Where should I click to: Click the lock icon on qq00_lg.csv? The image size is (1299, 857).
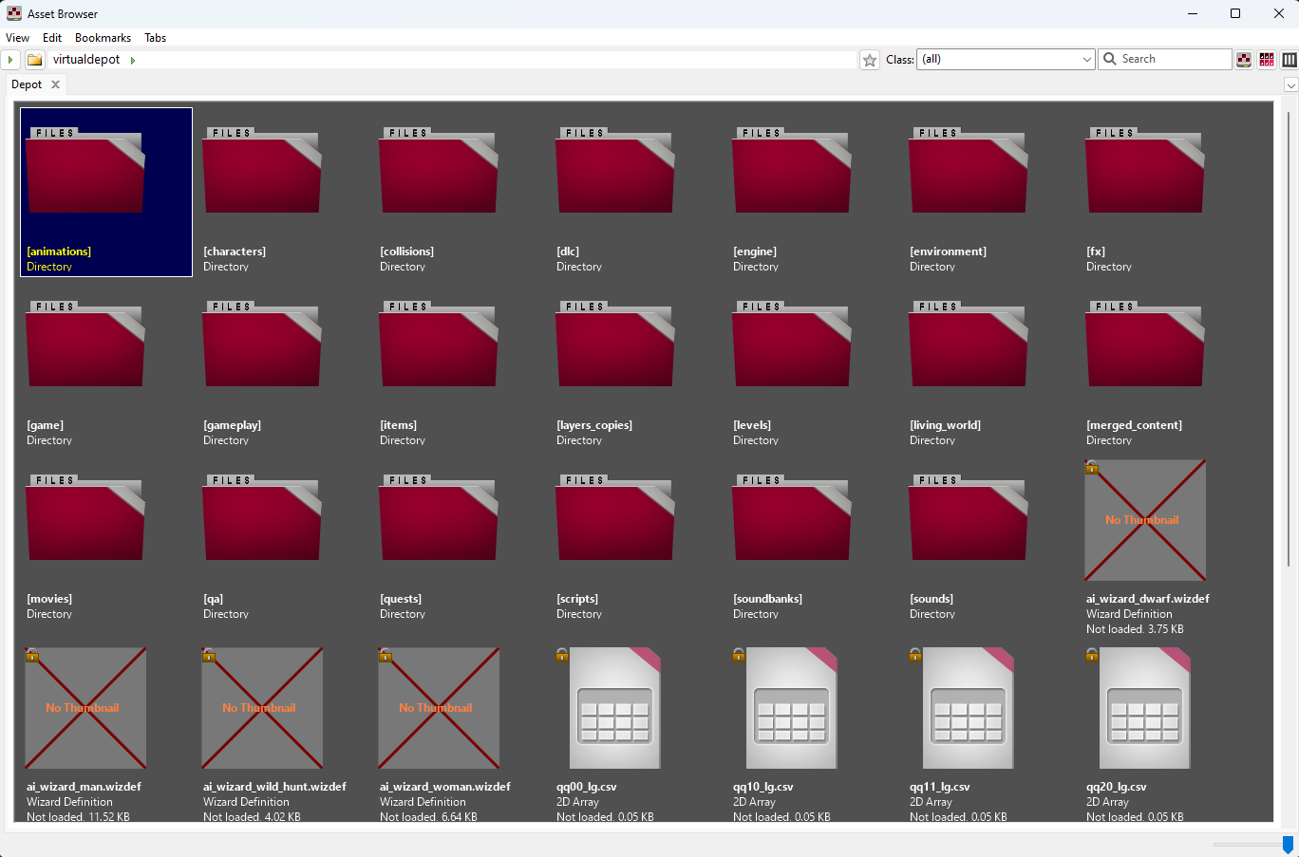[x=561, y=655]
